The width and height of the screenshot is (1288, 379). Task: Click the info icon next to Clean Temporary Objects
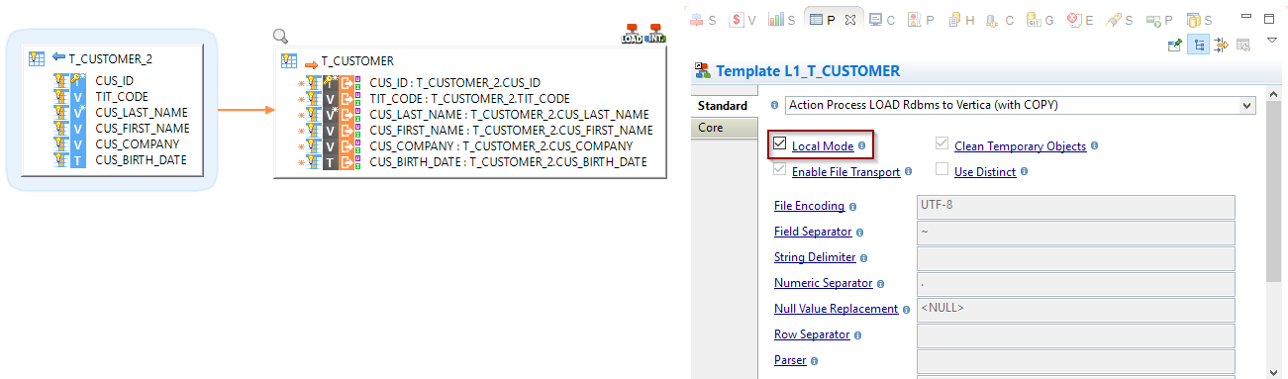pyautogui.click(x=1095, y=146)
